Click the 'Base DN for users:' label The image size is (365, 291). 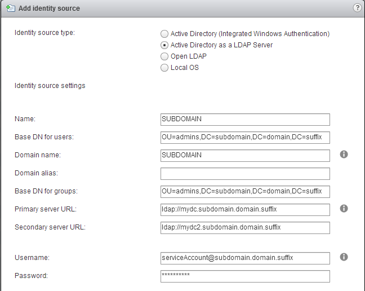tap(44, 137)
